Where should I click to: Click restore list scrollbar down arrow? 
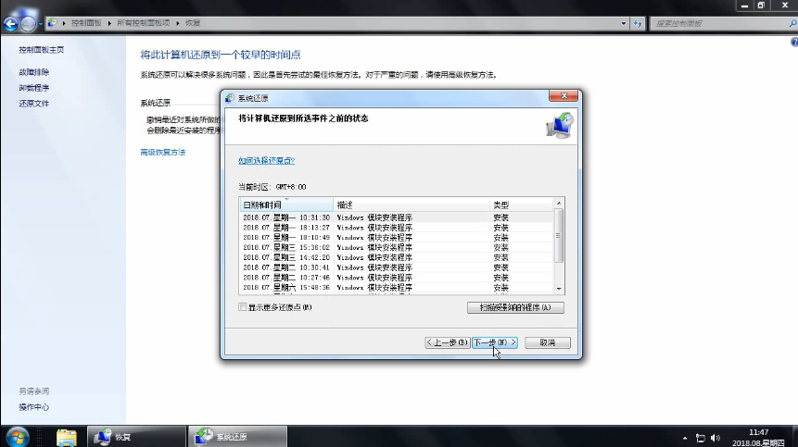pos(559,289)
